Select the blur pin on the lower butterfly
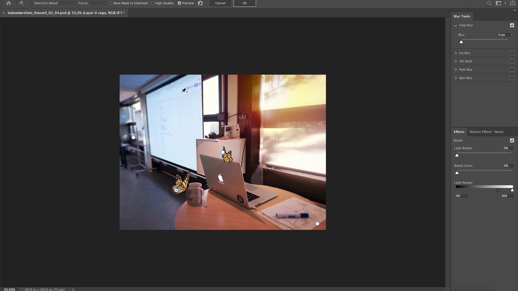The height and width of the screenshot is (291, 518). 176,190
